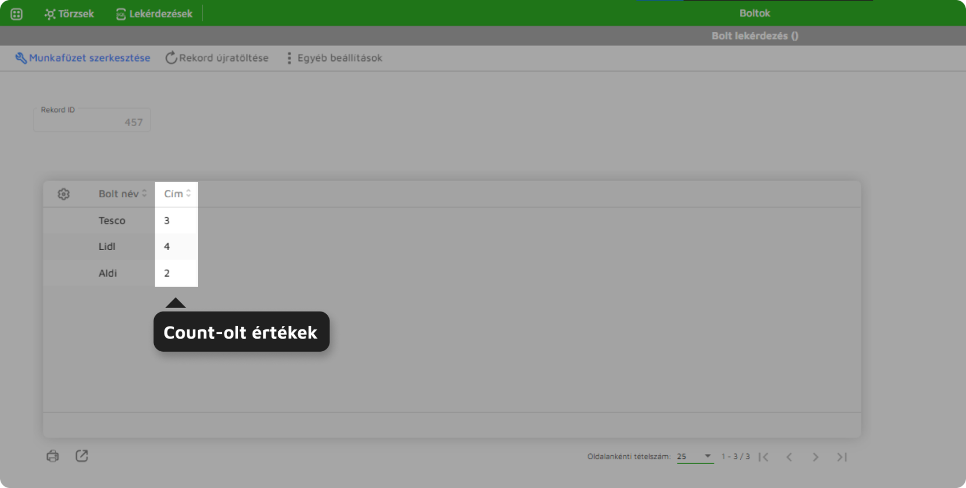Image resolution: width=966 pixels, height=488 pixels.
Task: Go to previous page
Action: [x=789, y=457]
